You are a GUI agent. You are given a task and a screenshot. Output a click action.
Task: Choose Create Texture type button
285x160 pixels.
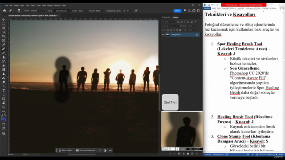click(78, 11)
